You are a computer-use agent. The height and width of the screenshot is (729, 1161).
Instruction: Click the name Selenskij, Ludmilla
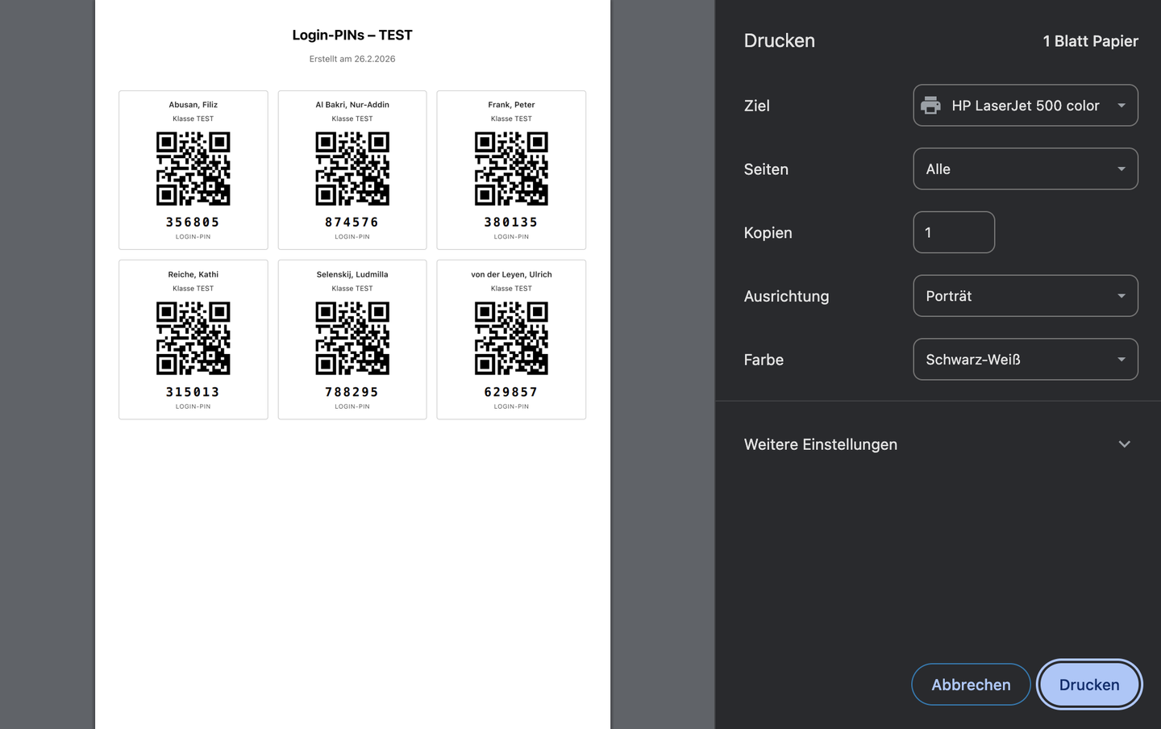coord(352,274)
